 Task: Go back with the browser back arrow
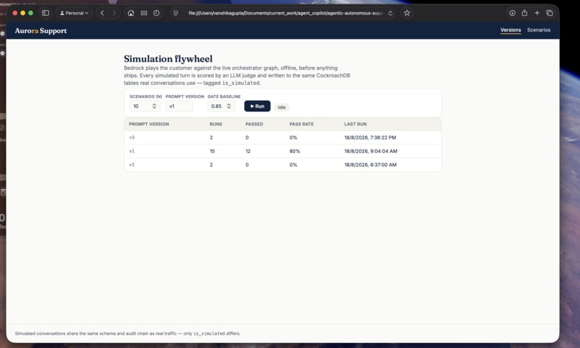pos(102,13)
